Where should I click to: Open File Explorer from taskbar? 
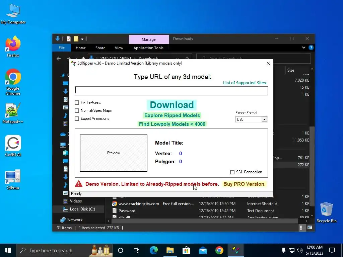click(170, 250)
